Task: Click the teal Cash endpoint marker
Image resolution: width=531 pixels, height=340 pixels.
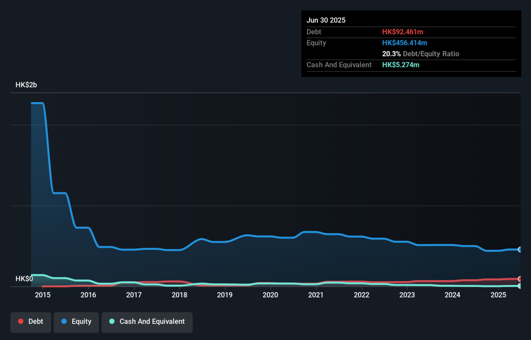Action: [520, 286]
